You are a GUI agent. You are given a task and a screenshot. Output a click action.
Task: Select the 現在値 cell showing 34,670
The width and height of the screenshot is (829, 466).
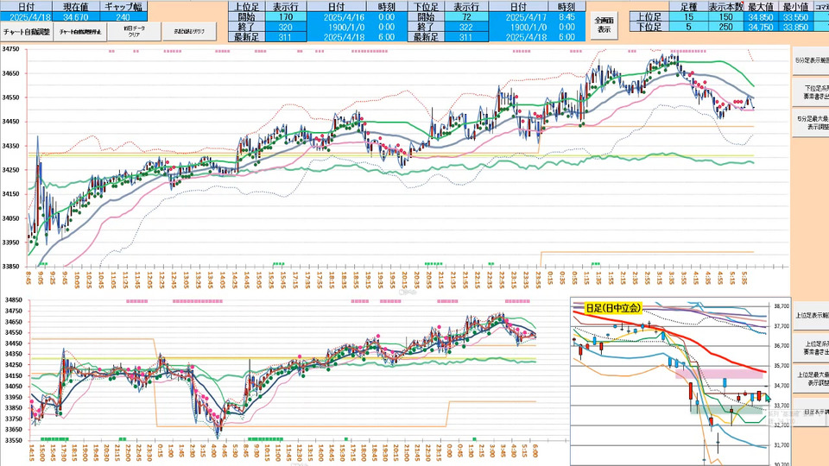pyautogui.click(x=76, y=17)
